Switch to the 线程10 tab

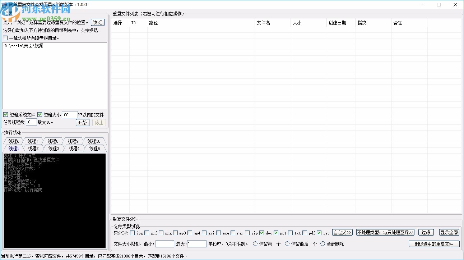coord(94,141)
